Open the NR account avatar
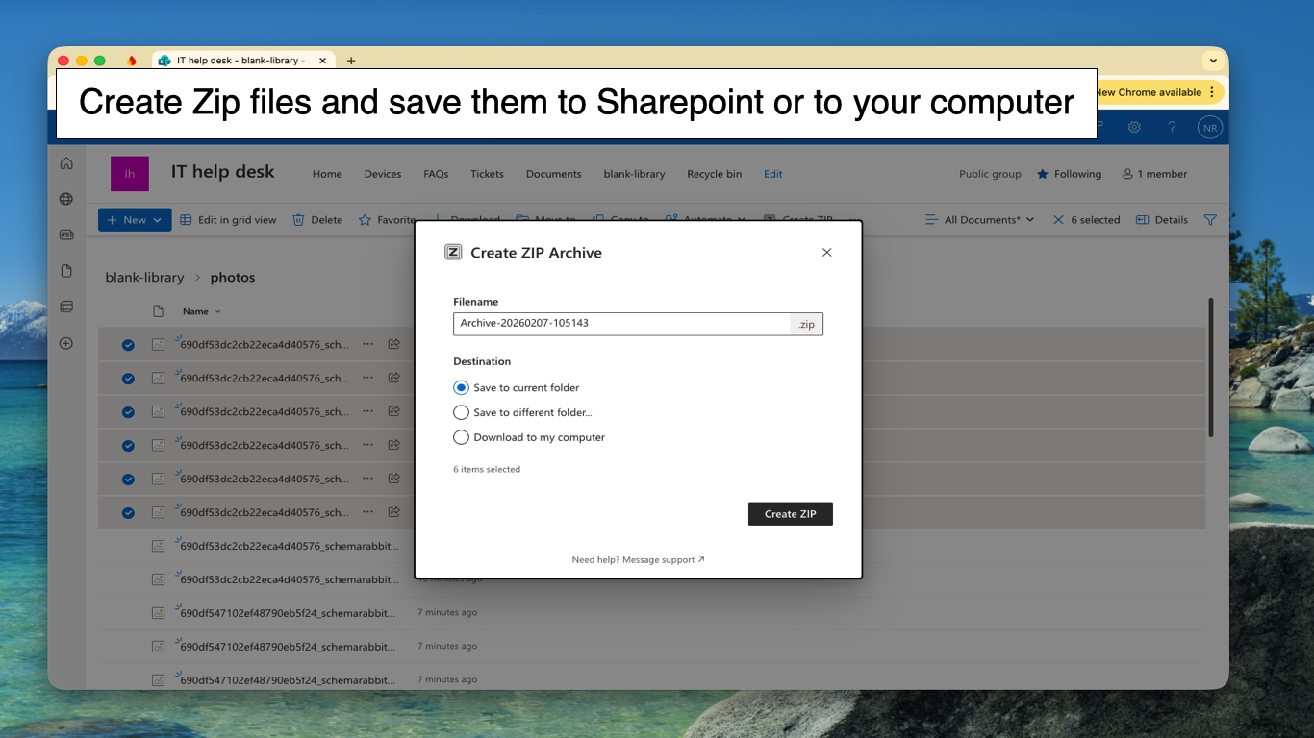This screenshot has height=738, width=1314. [x=1209, y=127]
